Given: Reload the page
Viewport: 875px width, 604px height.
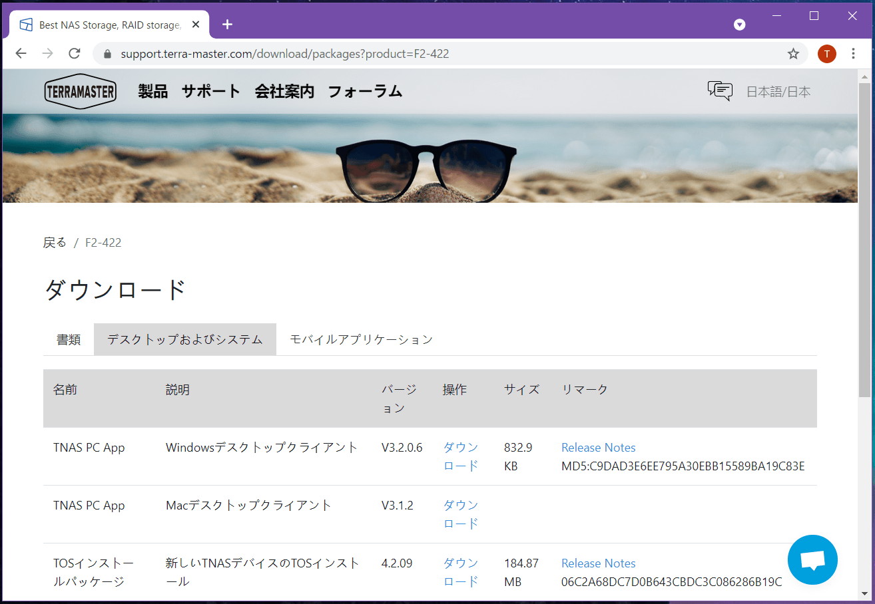Looking at the screenshot, I should pyautogui.click(x=75, y=54).
